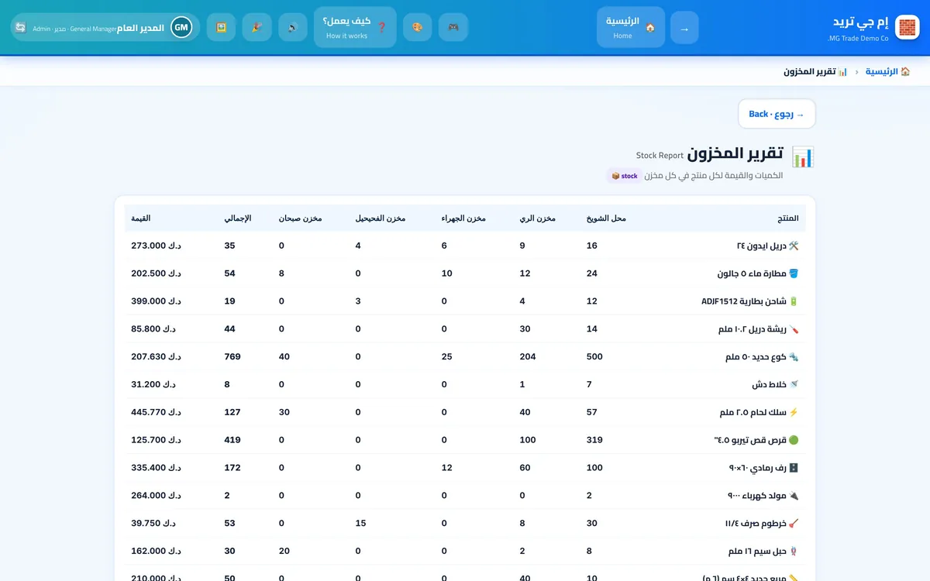Select the ريشة دريل ١٠.٢ ملم product name
Image resolution: width=930 pixels, height=581 pixels.
pos(759,329)
